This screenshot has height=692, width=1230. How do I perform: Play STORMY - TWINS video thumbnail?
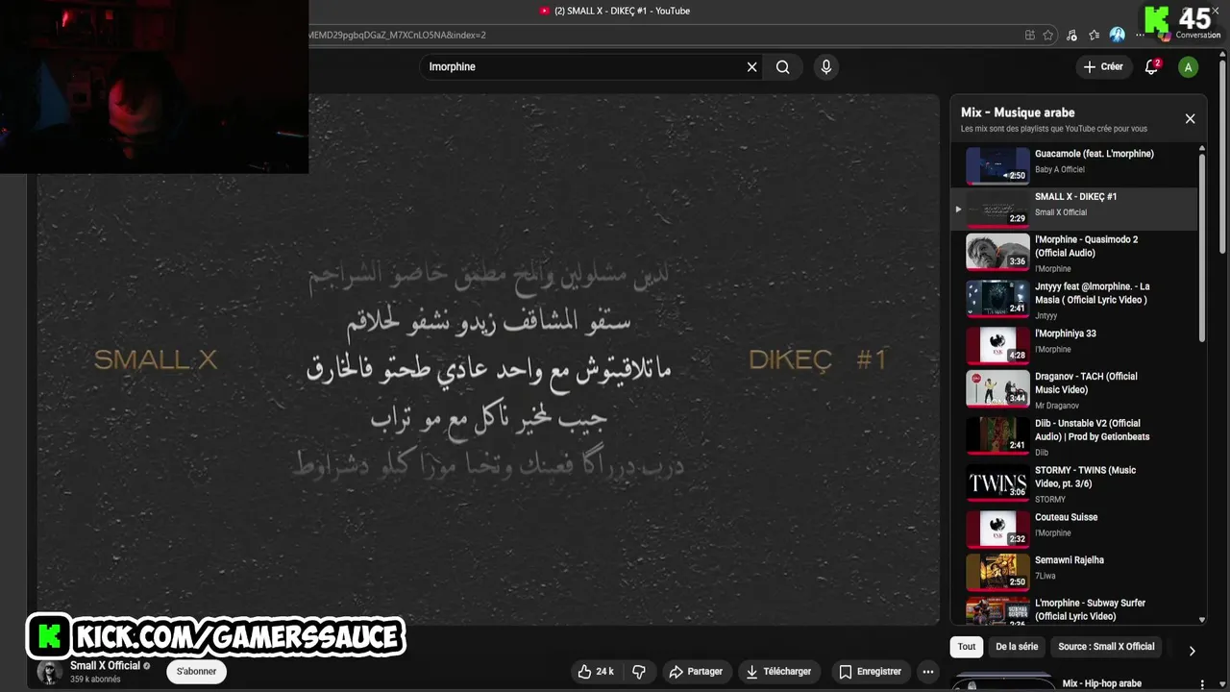pos(997,482)
